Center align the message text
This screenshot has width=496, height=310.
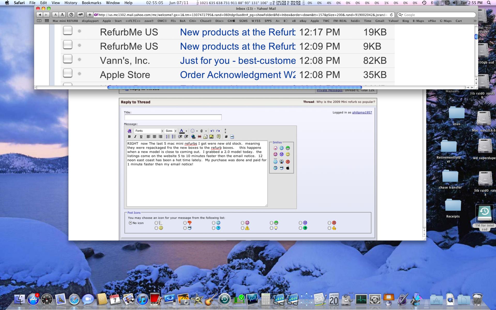pyautogui.click(x=154, y=137)
